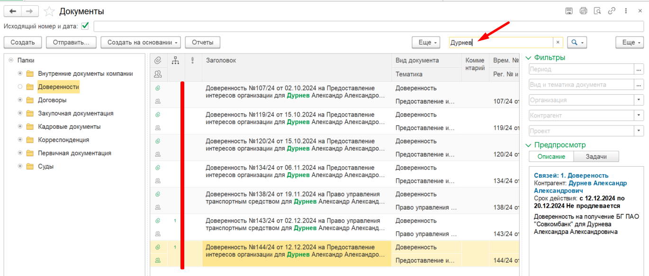Viewport: 649px width, 276px height.
Task: Click the hierarchy structure column header icon
Action: point(175,60)
